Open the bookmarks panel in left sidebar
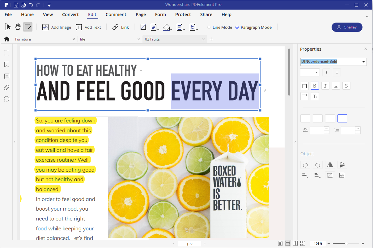 click(6, 65)
